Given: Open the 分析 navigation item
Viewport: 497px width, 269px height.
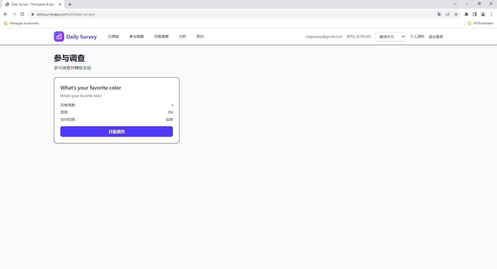Looking at the screenshot, I should 182,36.
